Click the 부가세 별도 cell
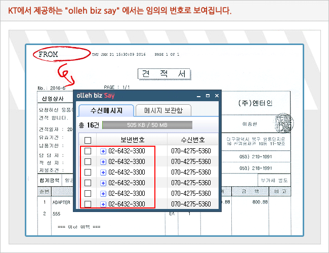The height and width of the screenshot is (253, 329). coord(274,181)
